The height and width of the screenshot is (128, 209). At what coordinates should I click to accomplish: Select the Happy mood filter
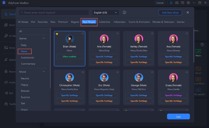pyautogui.click(x=24, y=85)
